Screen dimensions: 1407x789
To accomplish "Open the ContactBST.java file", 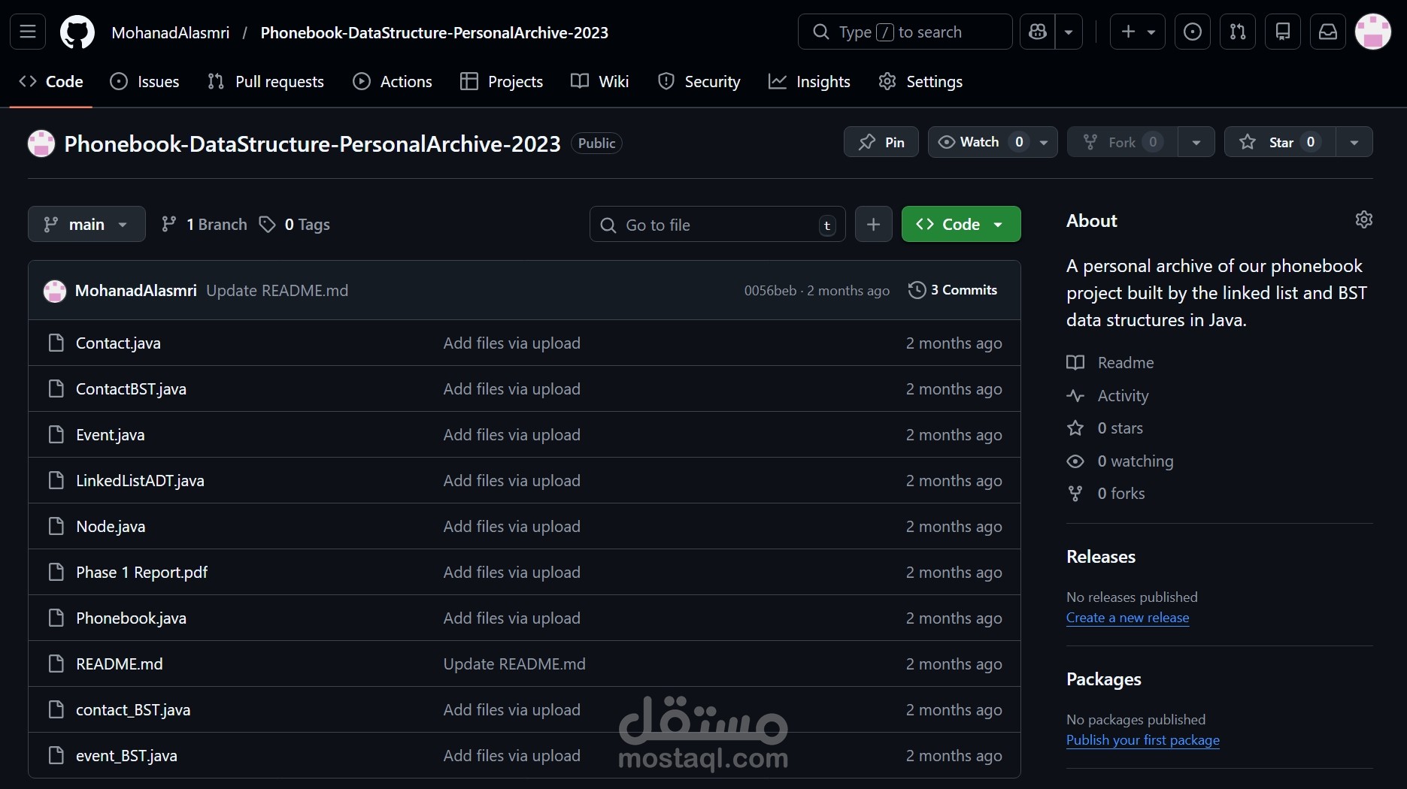I will coord(131,388).
